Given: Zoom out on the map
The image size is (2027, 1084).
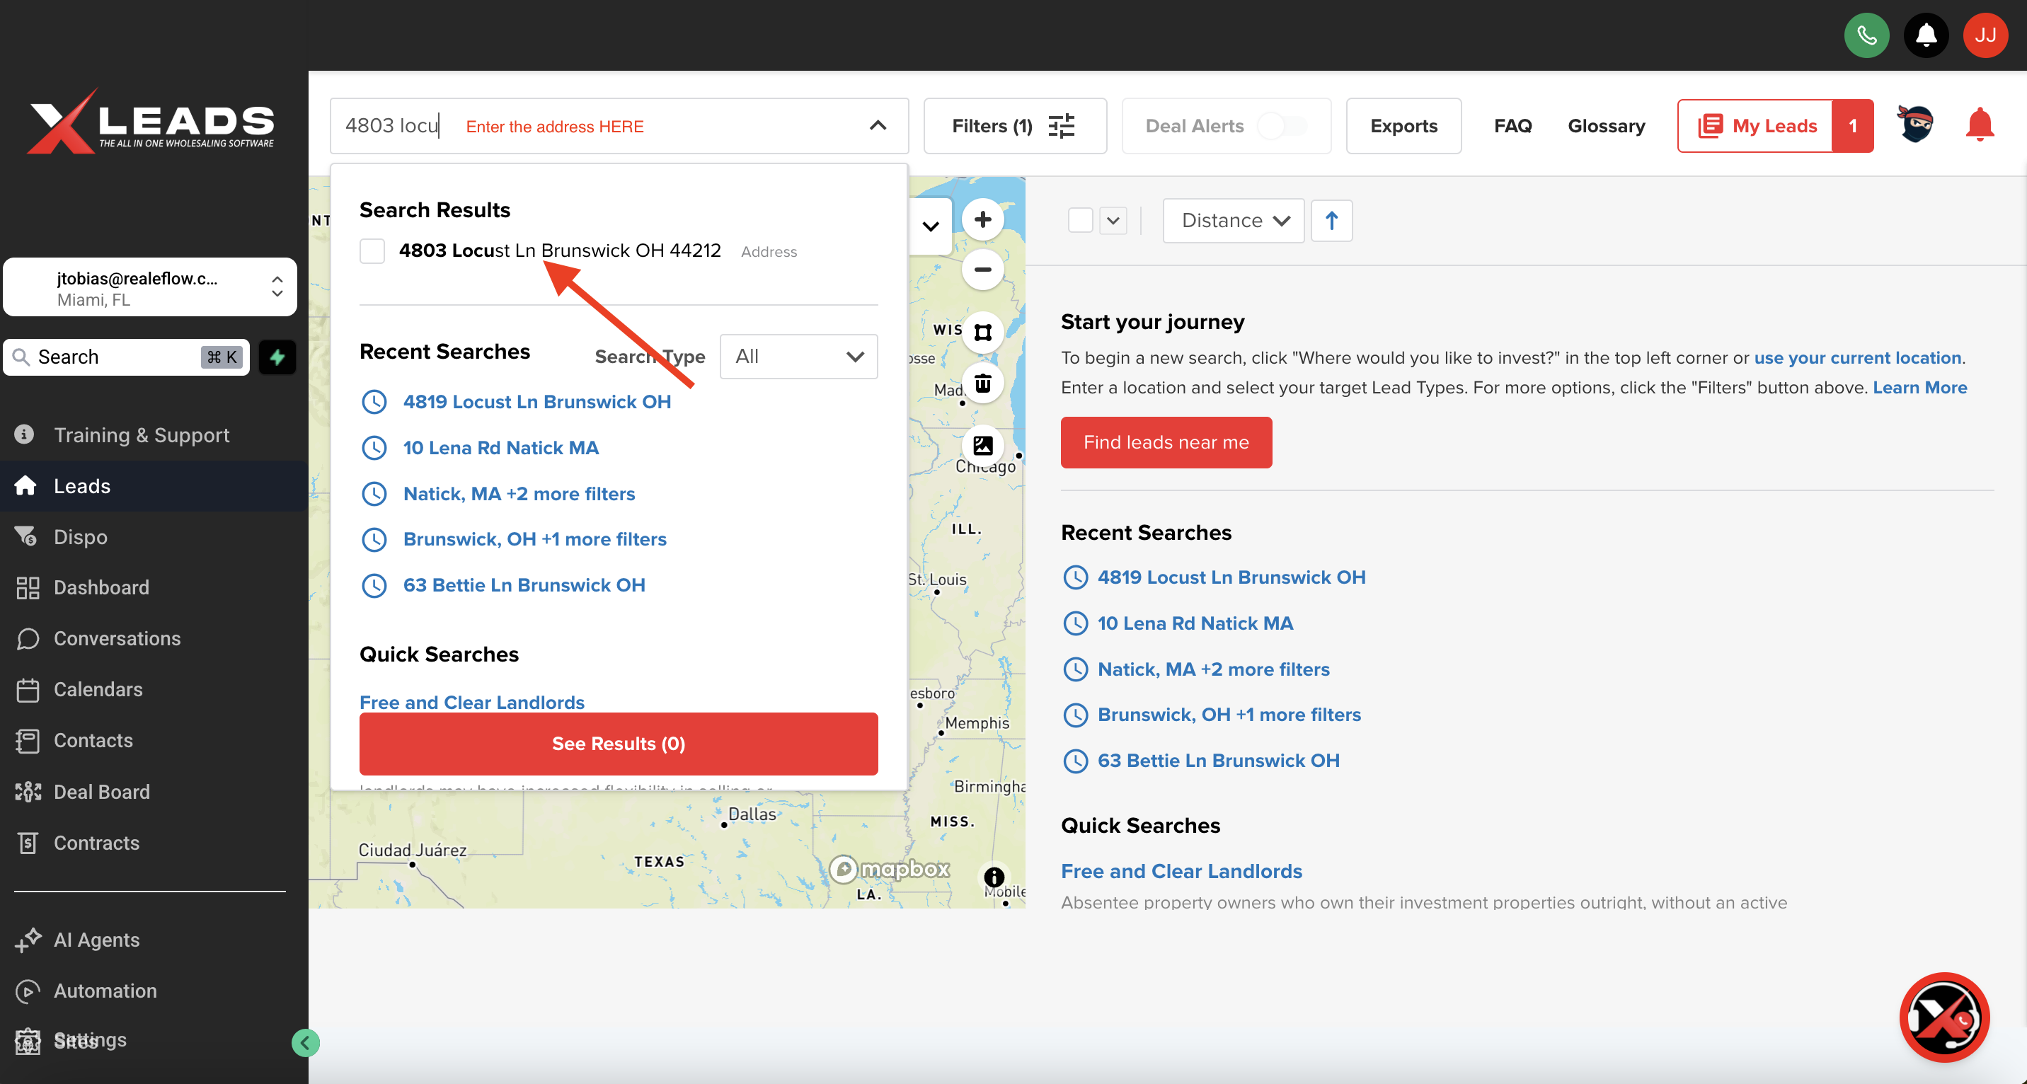Looking at the screenshot, I should (x=982, y=270).
